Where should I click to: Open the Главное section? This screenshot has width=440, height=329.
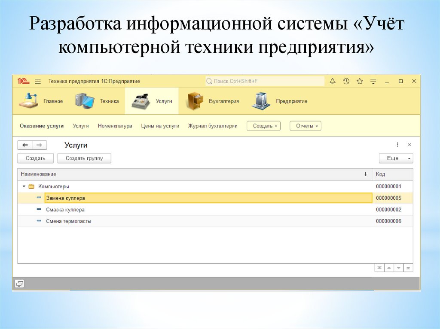tap(42, 101)
